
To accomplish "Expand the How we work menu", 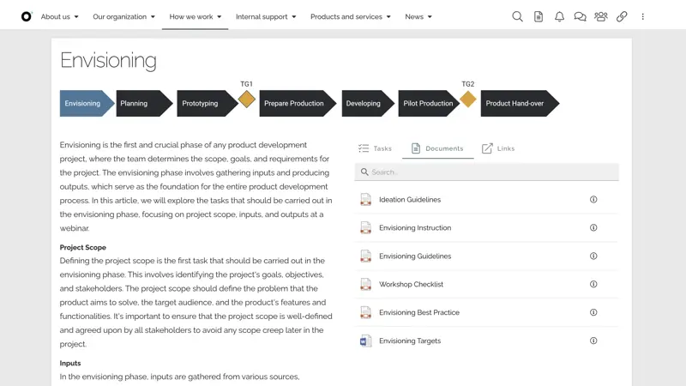I will 196,16.
